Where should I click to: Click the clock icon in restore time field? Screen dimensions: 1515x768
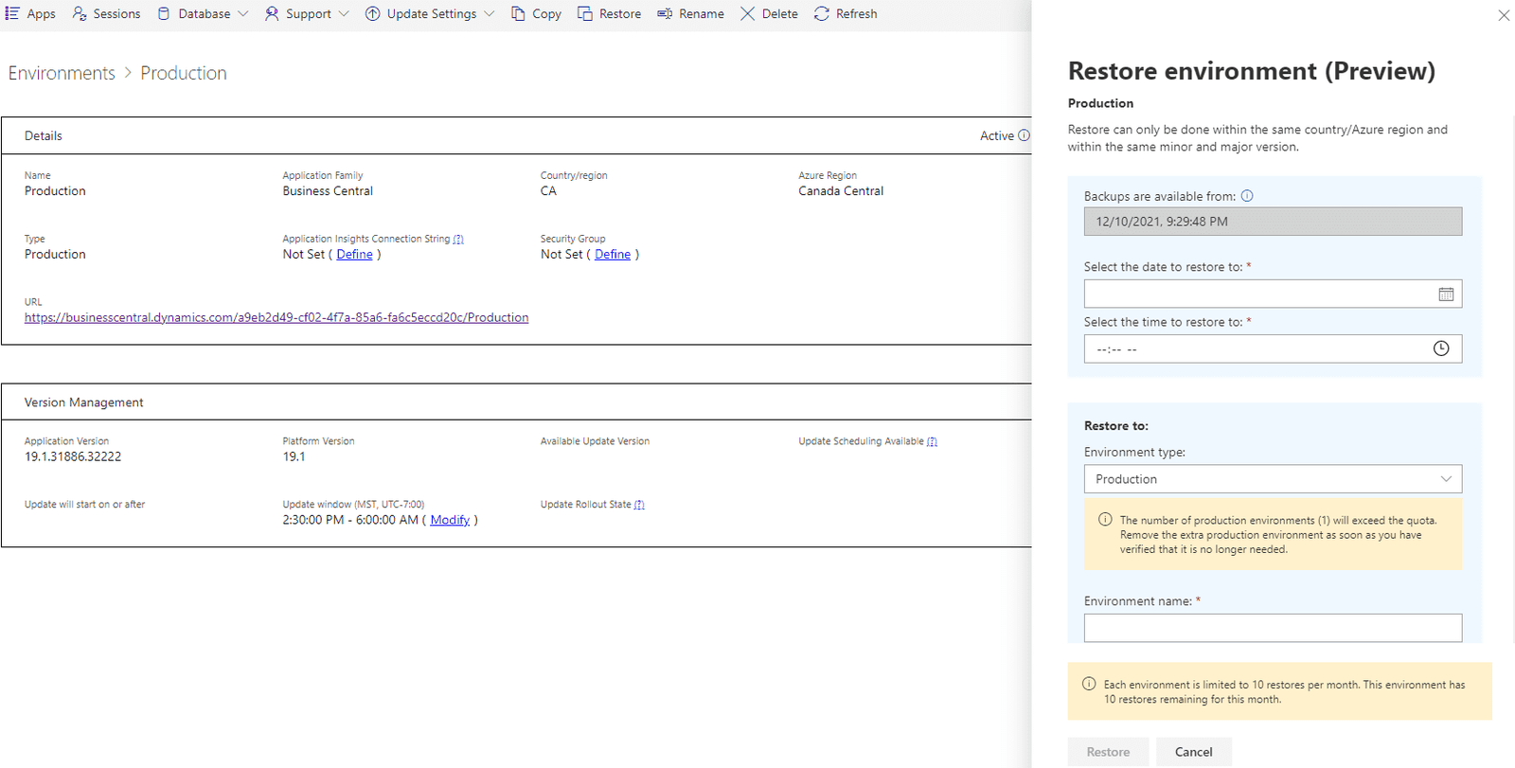[x=1440, y=349]
